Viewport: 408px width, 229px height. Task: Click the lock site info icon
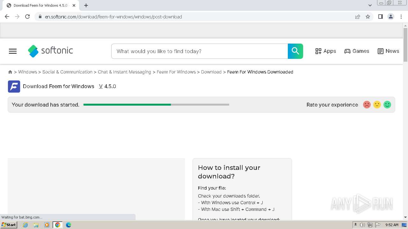point(40,17)
